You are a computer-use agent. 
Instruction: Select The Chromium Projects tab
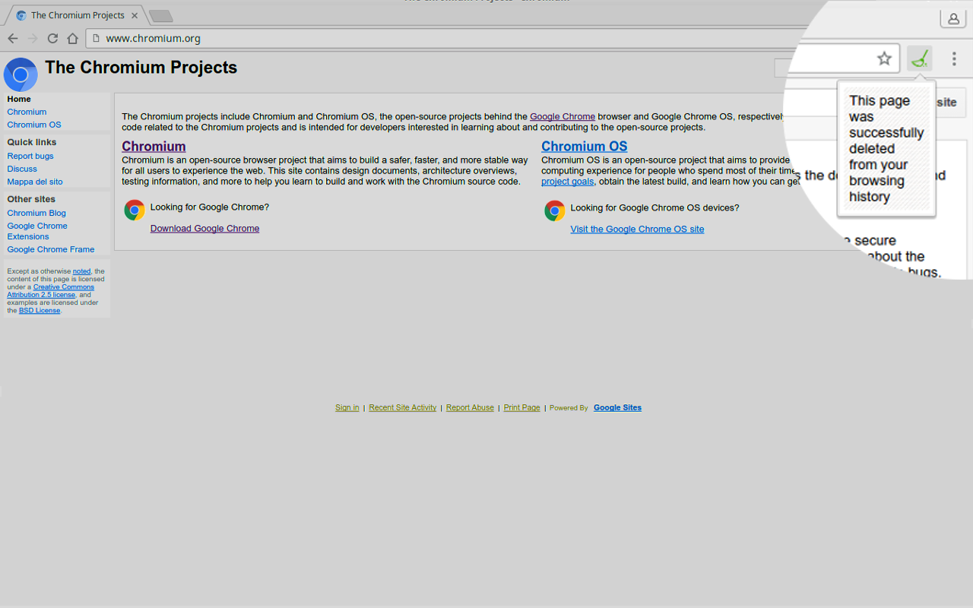(76, 15)
